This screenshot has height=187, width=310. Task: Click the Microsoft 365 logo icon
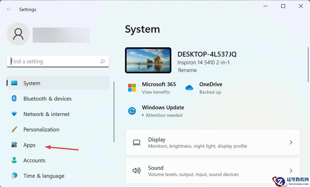(x=132, y=88)
